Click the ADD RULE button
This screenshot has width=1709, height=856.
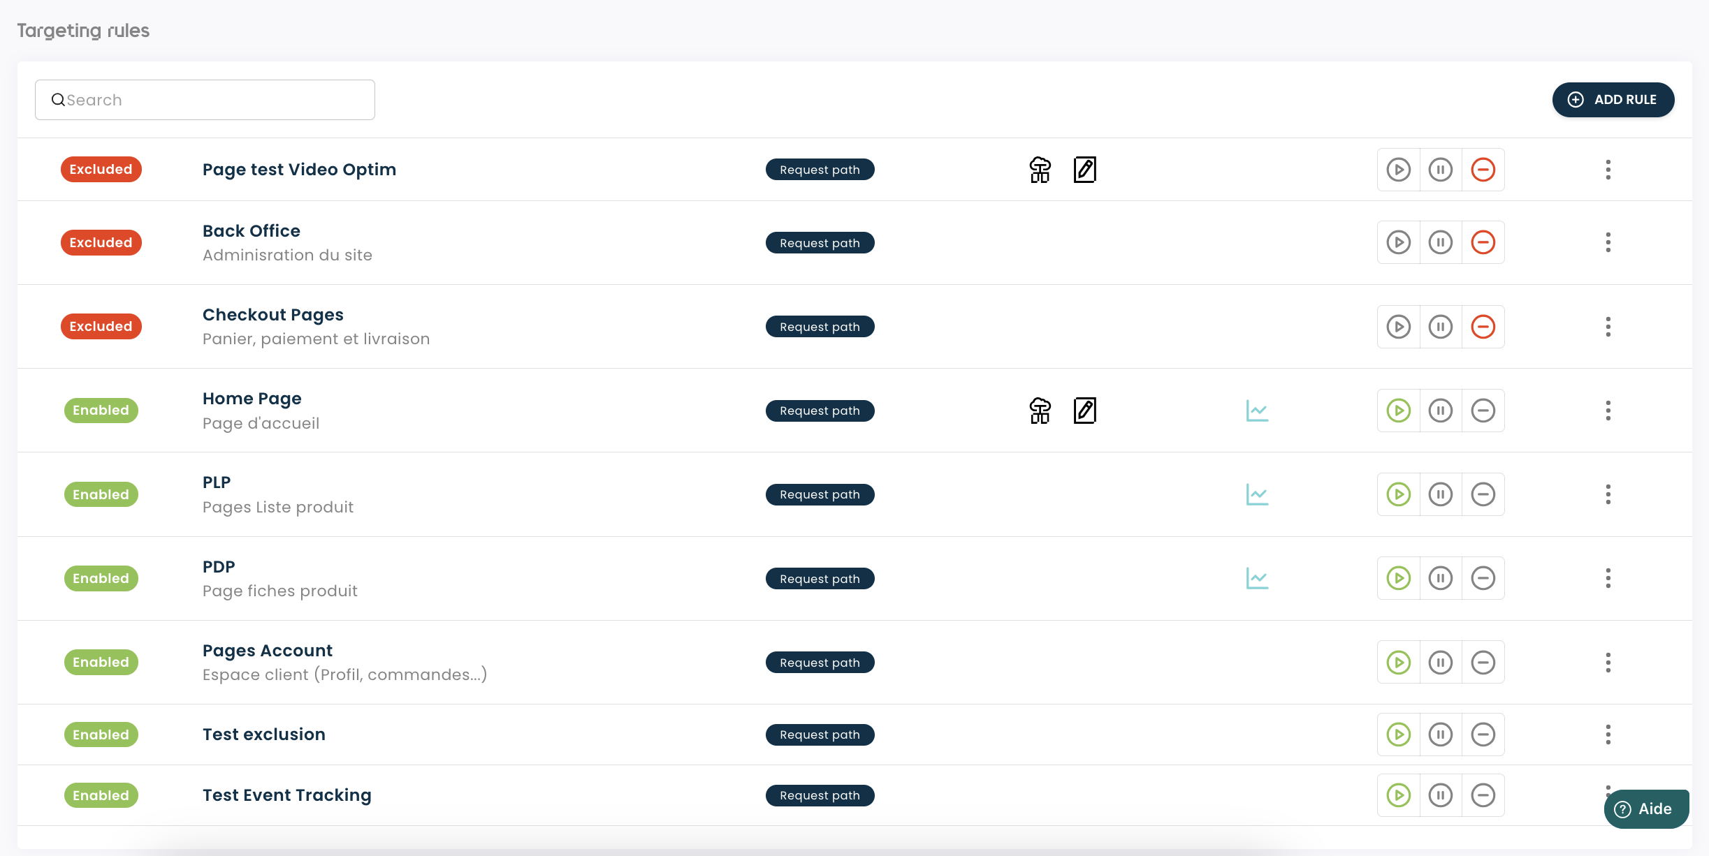pyautogui.click(x=1613, y=100)
